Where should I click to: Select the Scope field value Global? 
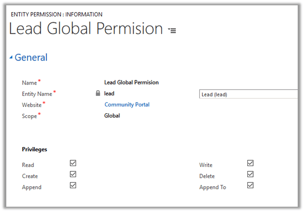click(x=112, y=116)
